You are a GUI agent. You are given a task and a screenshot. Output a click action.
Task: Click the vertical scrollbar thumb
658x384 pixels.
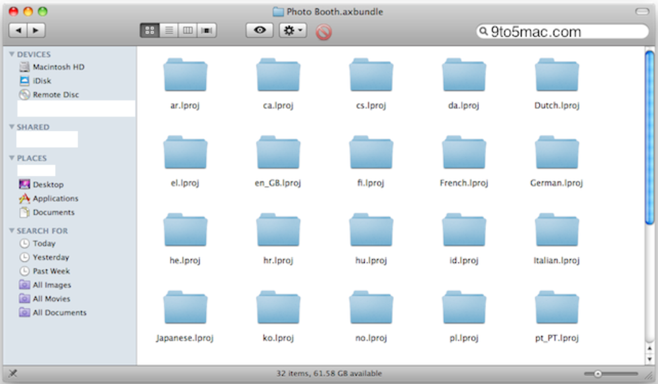649,134
